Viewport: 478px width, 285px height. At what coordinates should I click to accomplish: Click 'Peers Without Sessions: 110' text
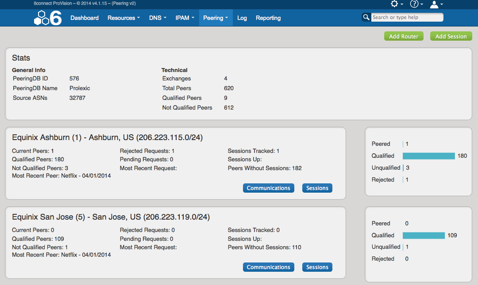264,247
